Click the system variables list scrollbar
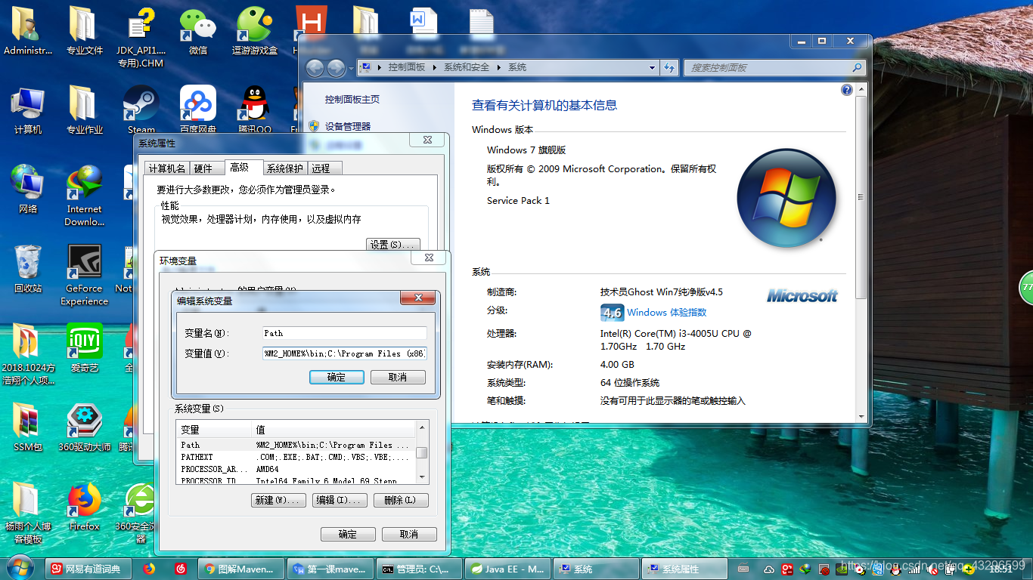 click(x=422, y=452)
